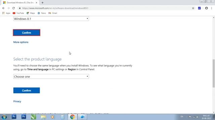Open first Photoshop taskbar icon
The height and width of the screenshot is (120, 215).
pos(14,117)
